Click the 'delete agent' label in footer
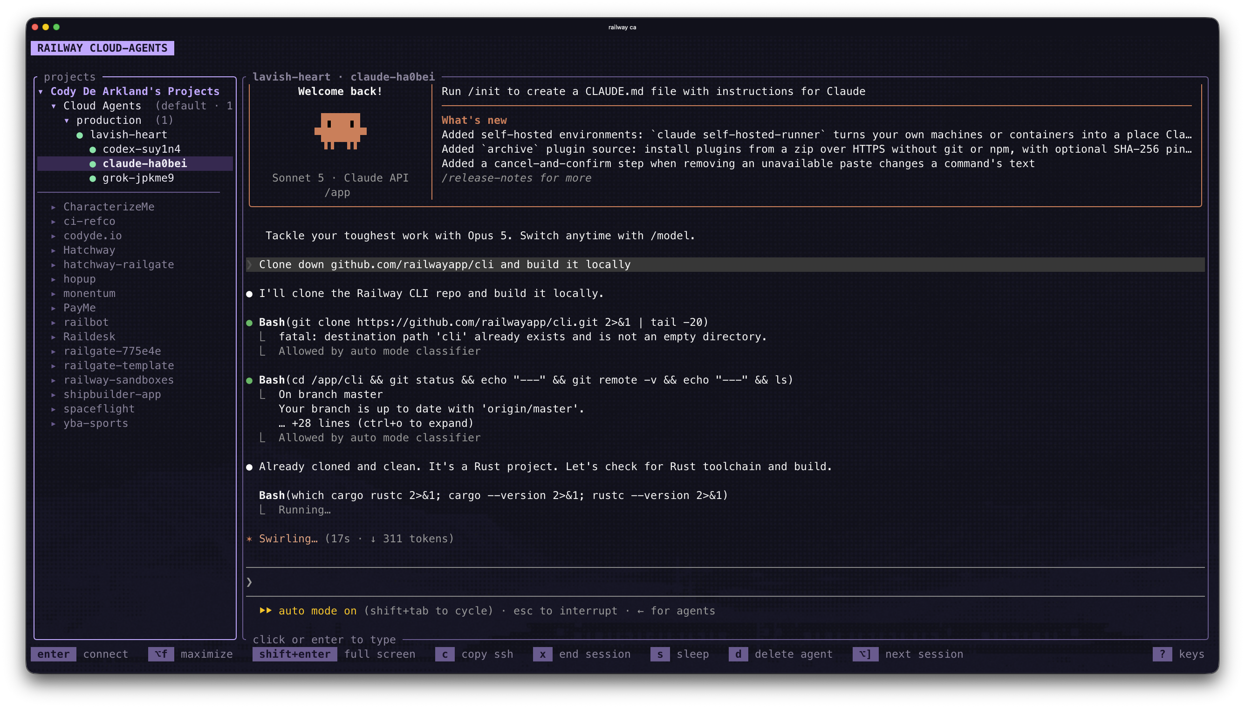Image resolution: width=1245 pixels, height=708 pixels. (794, 654)
